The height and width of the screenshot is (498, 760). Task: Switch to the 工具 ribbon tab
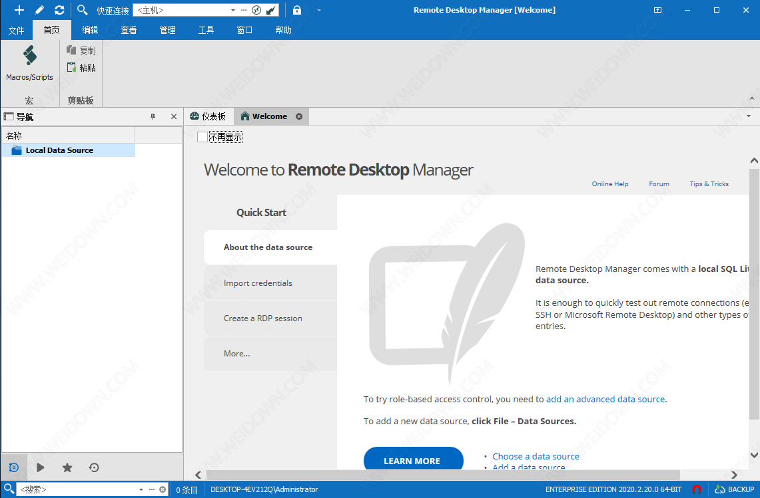(x=206, y=30)
